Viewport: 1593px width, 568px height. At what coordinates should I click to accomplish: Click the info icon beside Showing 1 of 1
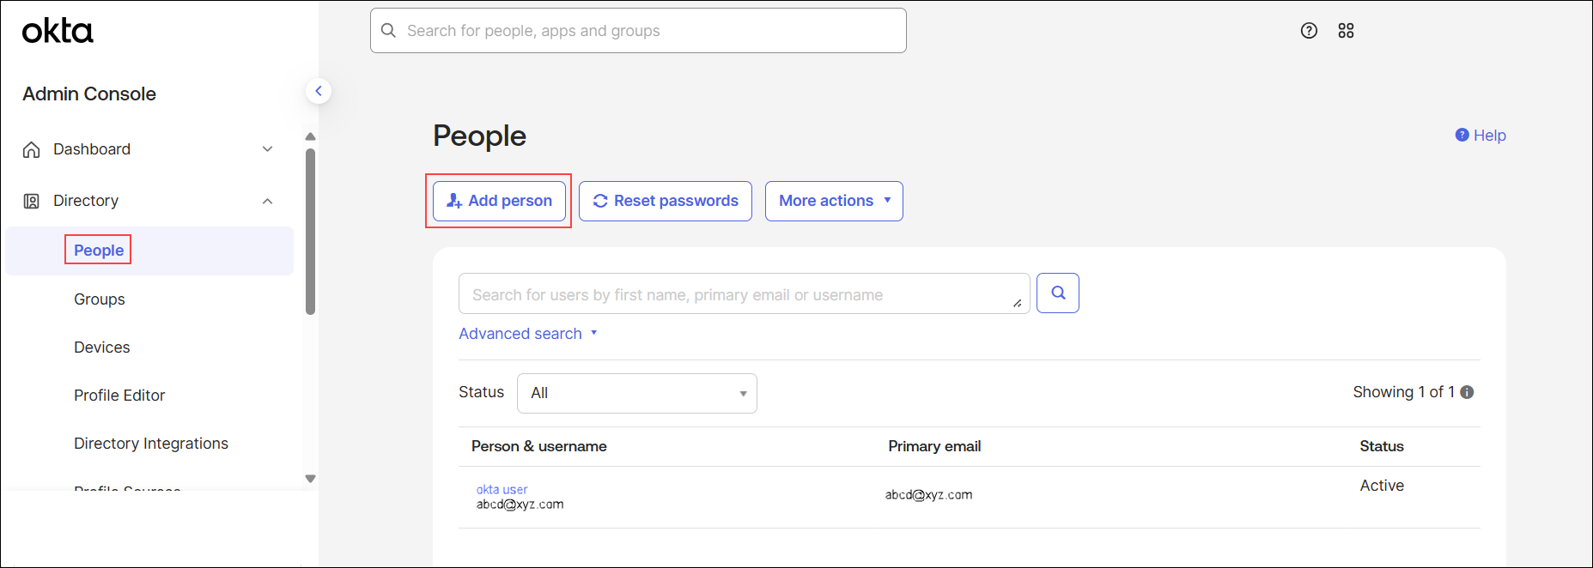1467,392
